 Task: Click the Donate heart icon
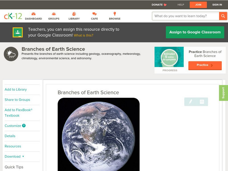pos(165,5)
